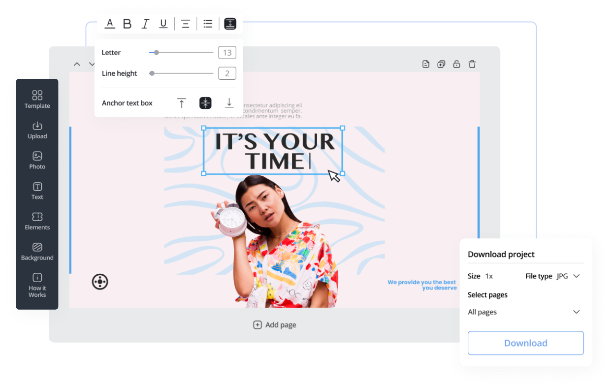Adjust the Line height slider
Viewport: 612px width, 388px height.
181,73
